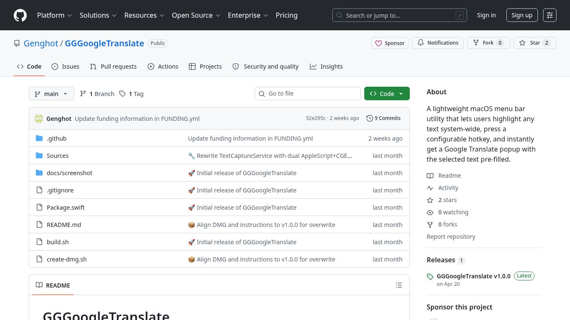Expand the main branch dropdown
570x320 pixels.
[x=51, y=93]
